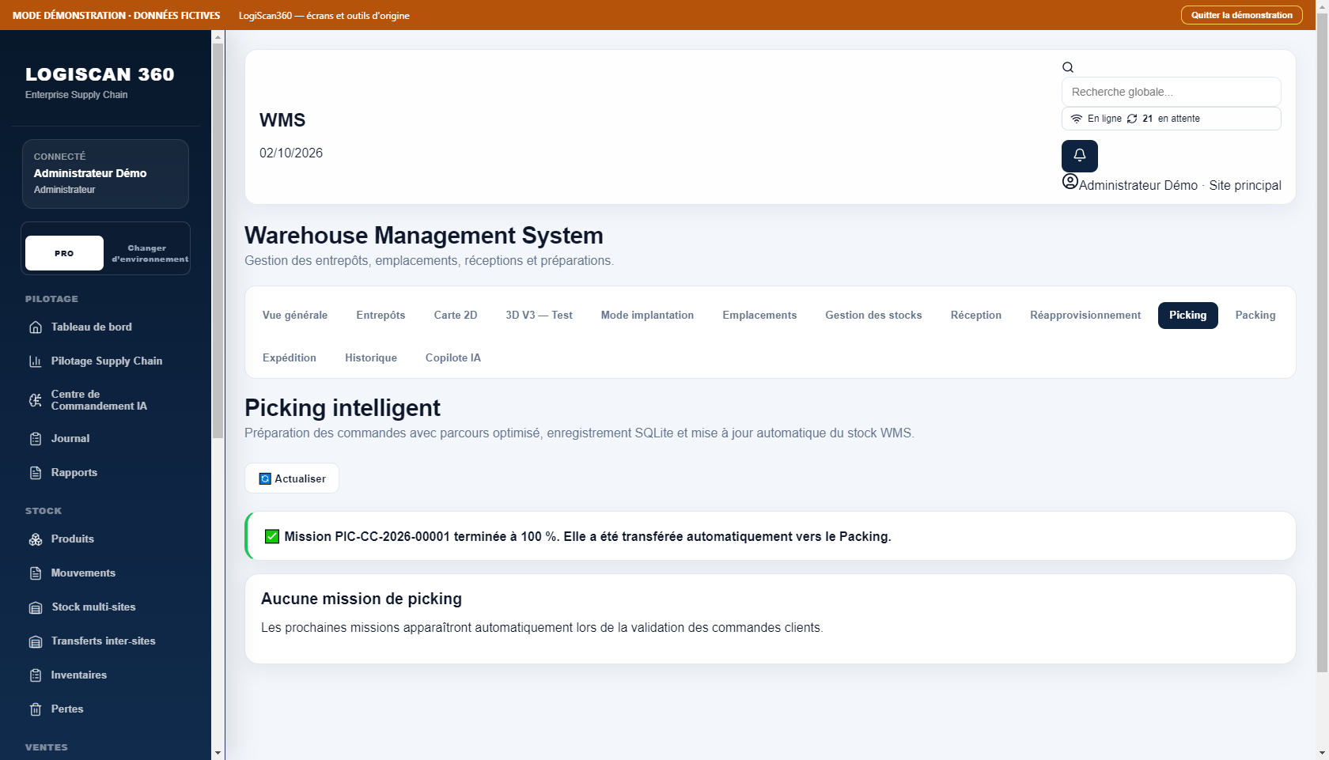Open the notifications bell button
1329x760 pixels.
tap(1079, 156)
